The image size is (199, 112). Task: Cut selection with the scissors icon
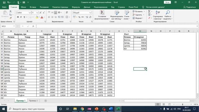pos(11,12)
